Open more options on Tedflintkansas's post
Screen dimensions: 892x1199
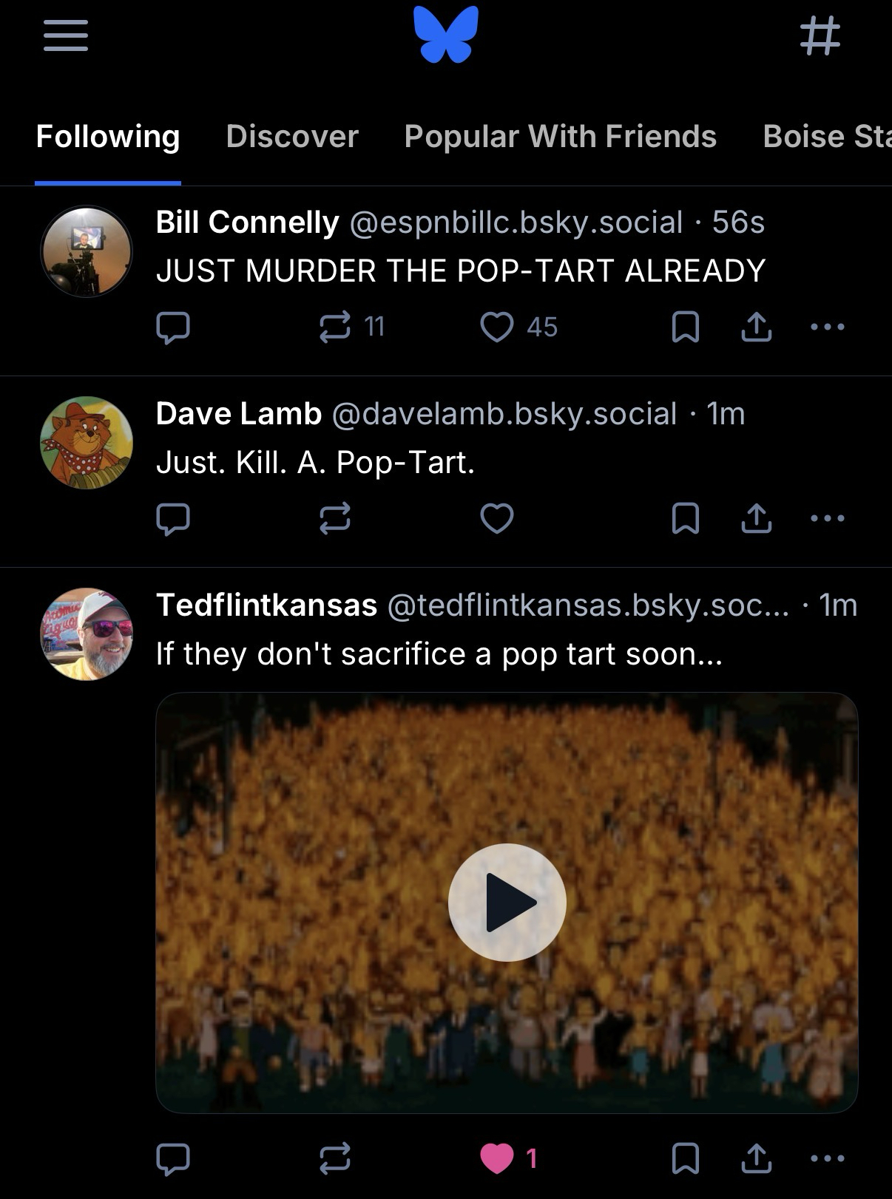tap(827, 1158)
